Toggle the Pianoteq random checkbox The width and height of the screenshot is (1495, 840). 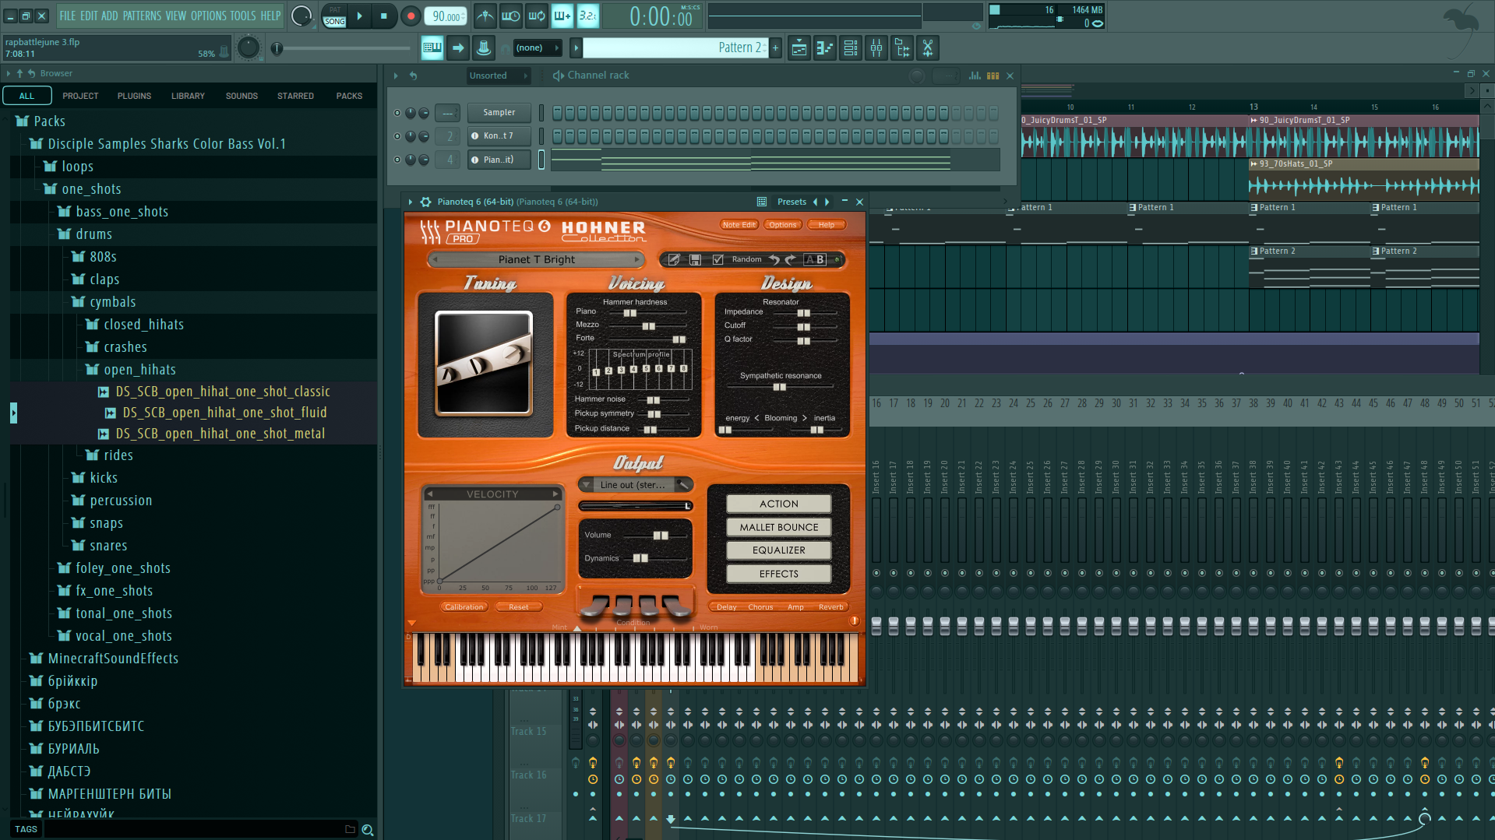pyautogui.click(x=718, y=260)
